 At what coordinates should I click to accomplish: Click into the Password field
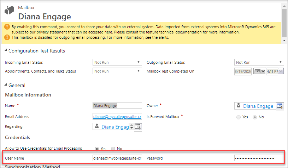tap(259, 158)
